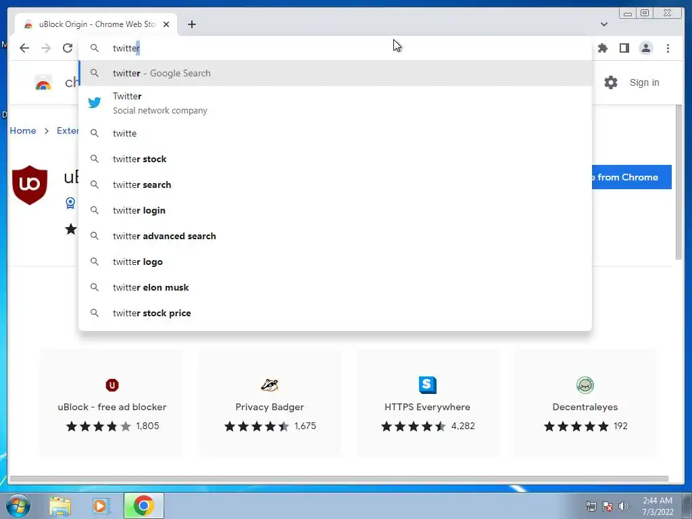692x519 pixels.
Task: Open the Privacy Badger extension card
Action: (x=270, y=403)
